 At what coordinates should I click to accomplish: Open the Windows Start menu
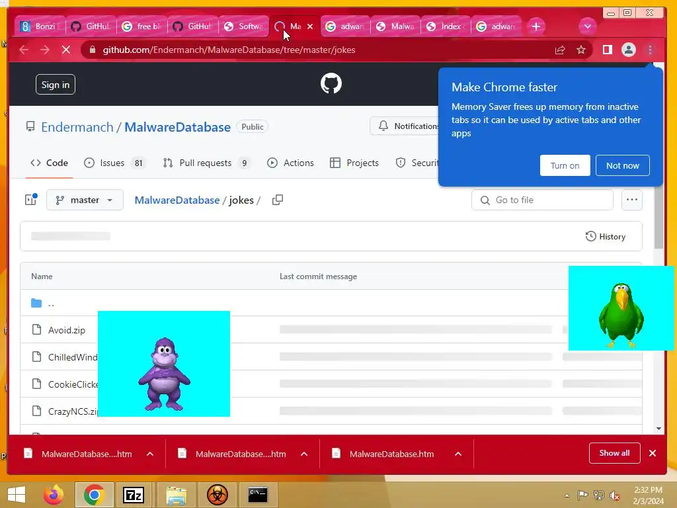pyautogui.click(x=17, y=495)
